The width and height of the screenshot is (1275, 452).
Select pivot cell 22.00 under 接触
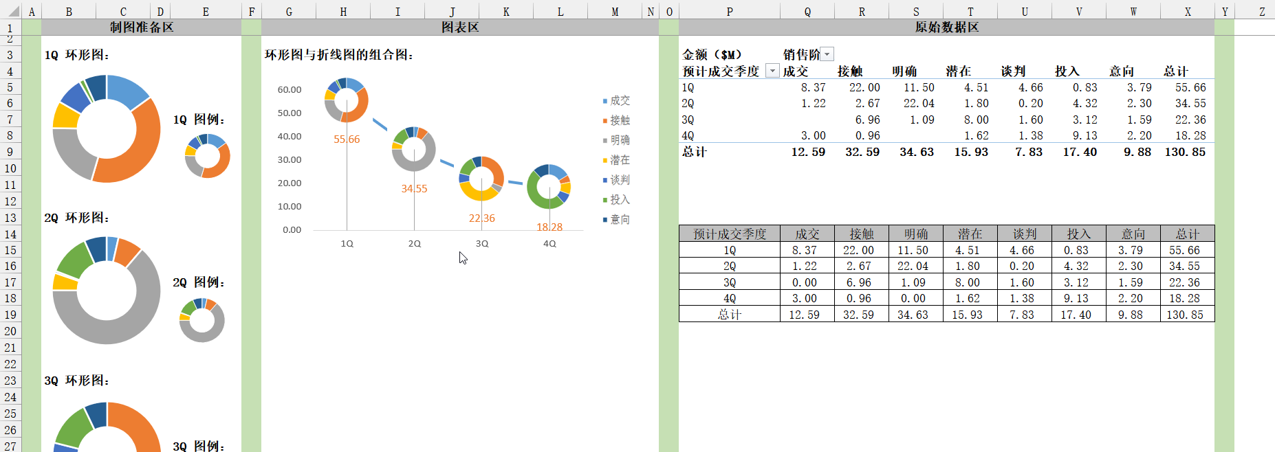862,87
